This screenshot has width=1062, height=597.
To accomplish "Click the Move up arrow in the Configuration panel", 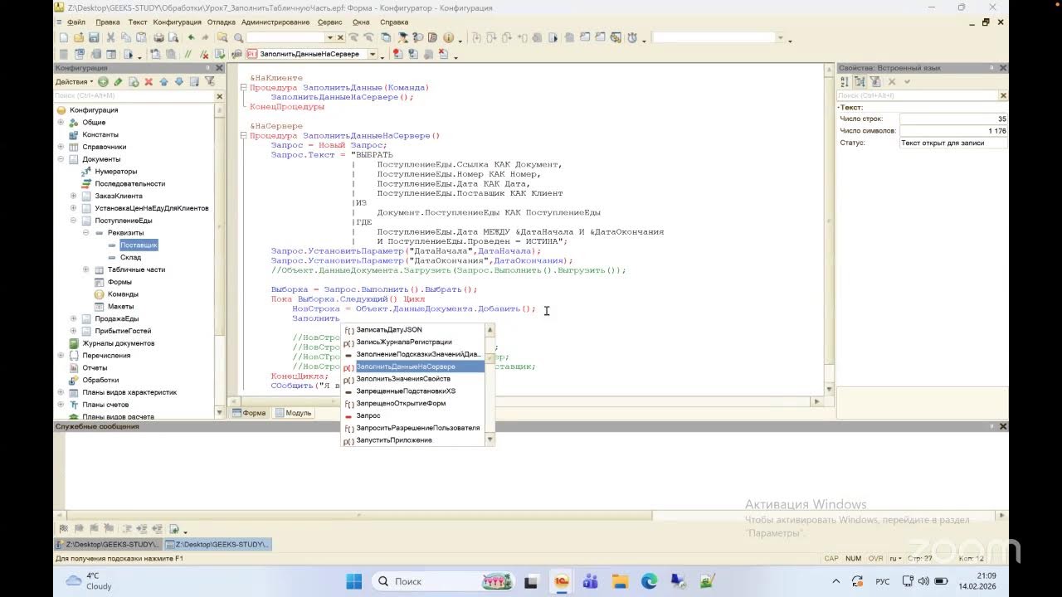I will point(163,81).
